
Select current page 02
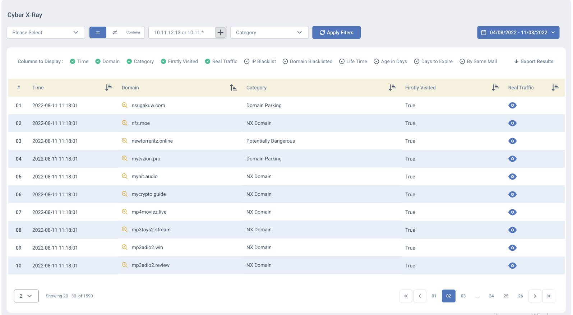click(x=449, y=296)
